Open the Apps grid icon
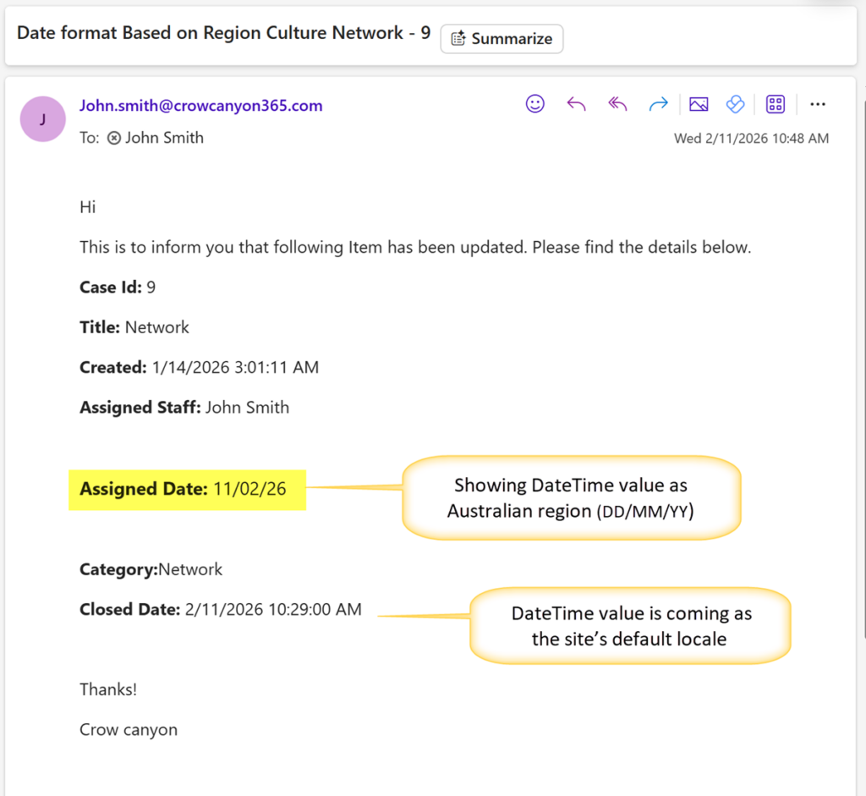The image size is (866, 796). [x=775, y=104]
